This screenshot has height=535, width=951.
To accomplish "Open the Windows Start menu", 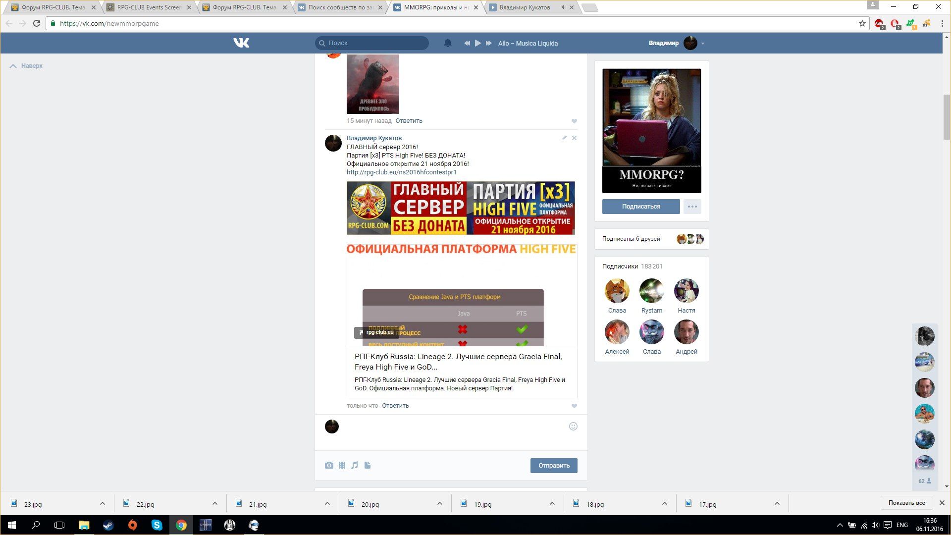I will 12,525.
